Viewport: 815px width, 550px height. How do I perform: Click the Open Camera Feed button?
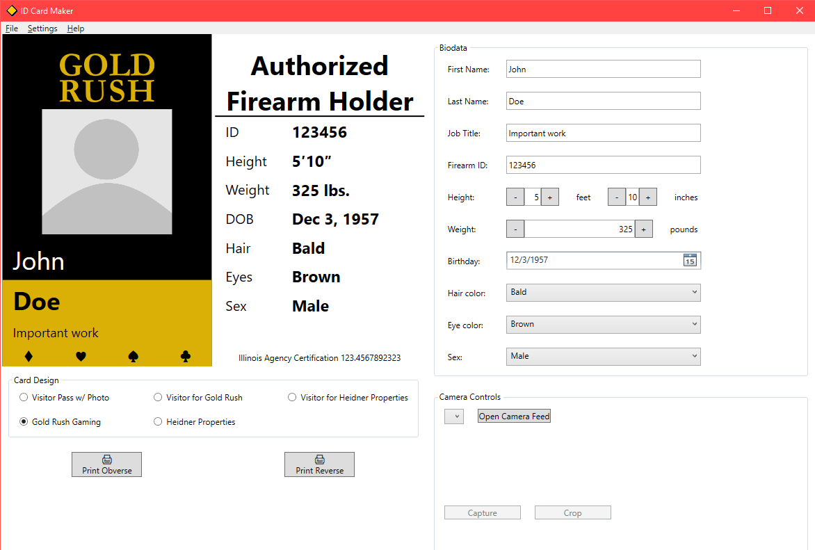click(514, 415)
